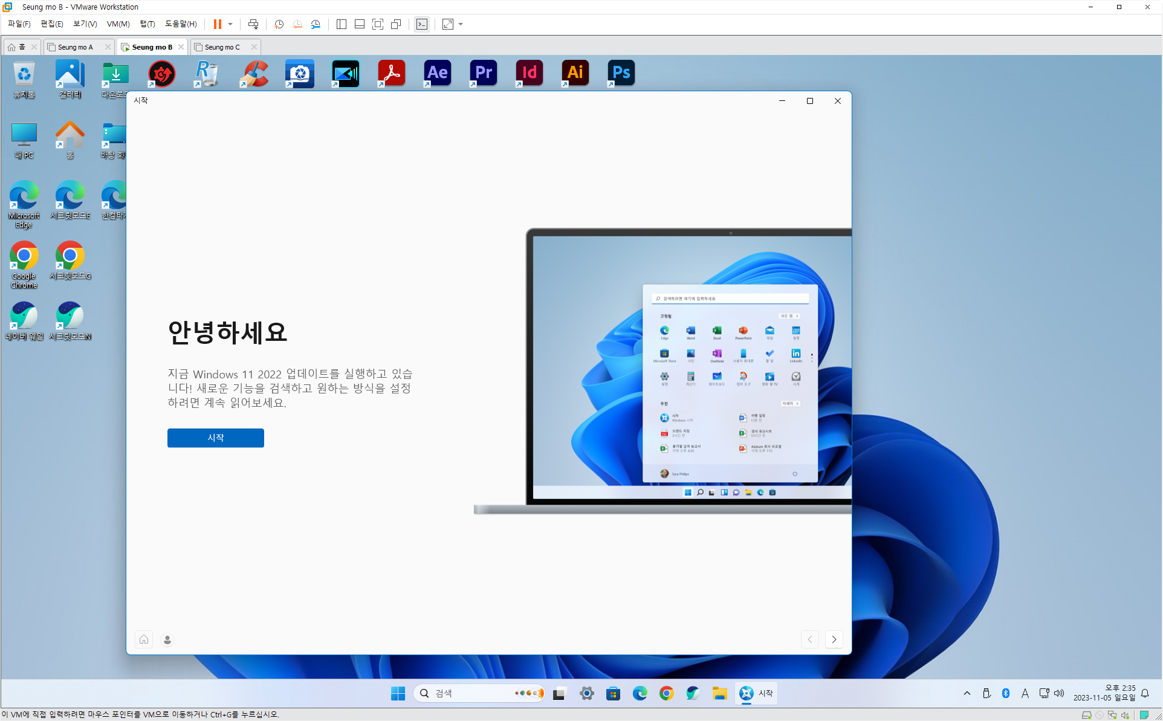The height and width of the screenshot is (721, 1163).
Task: Expand the power options dropdown arrow
Action: pyautogui.click(x=230, y=24)
